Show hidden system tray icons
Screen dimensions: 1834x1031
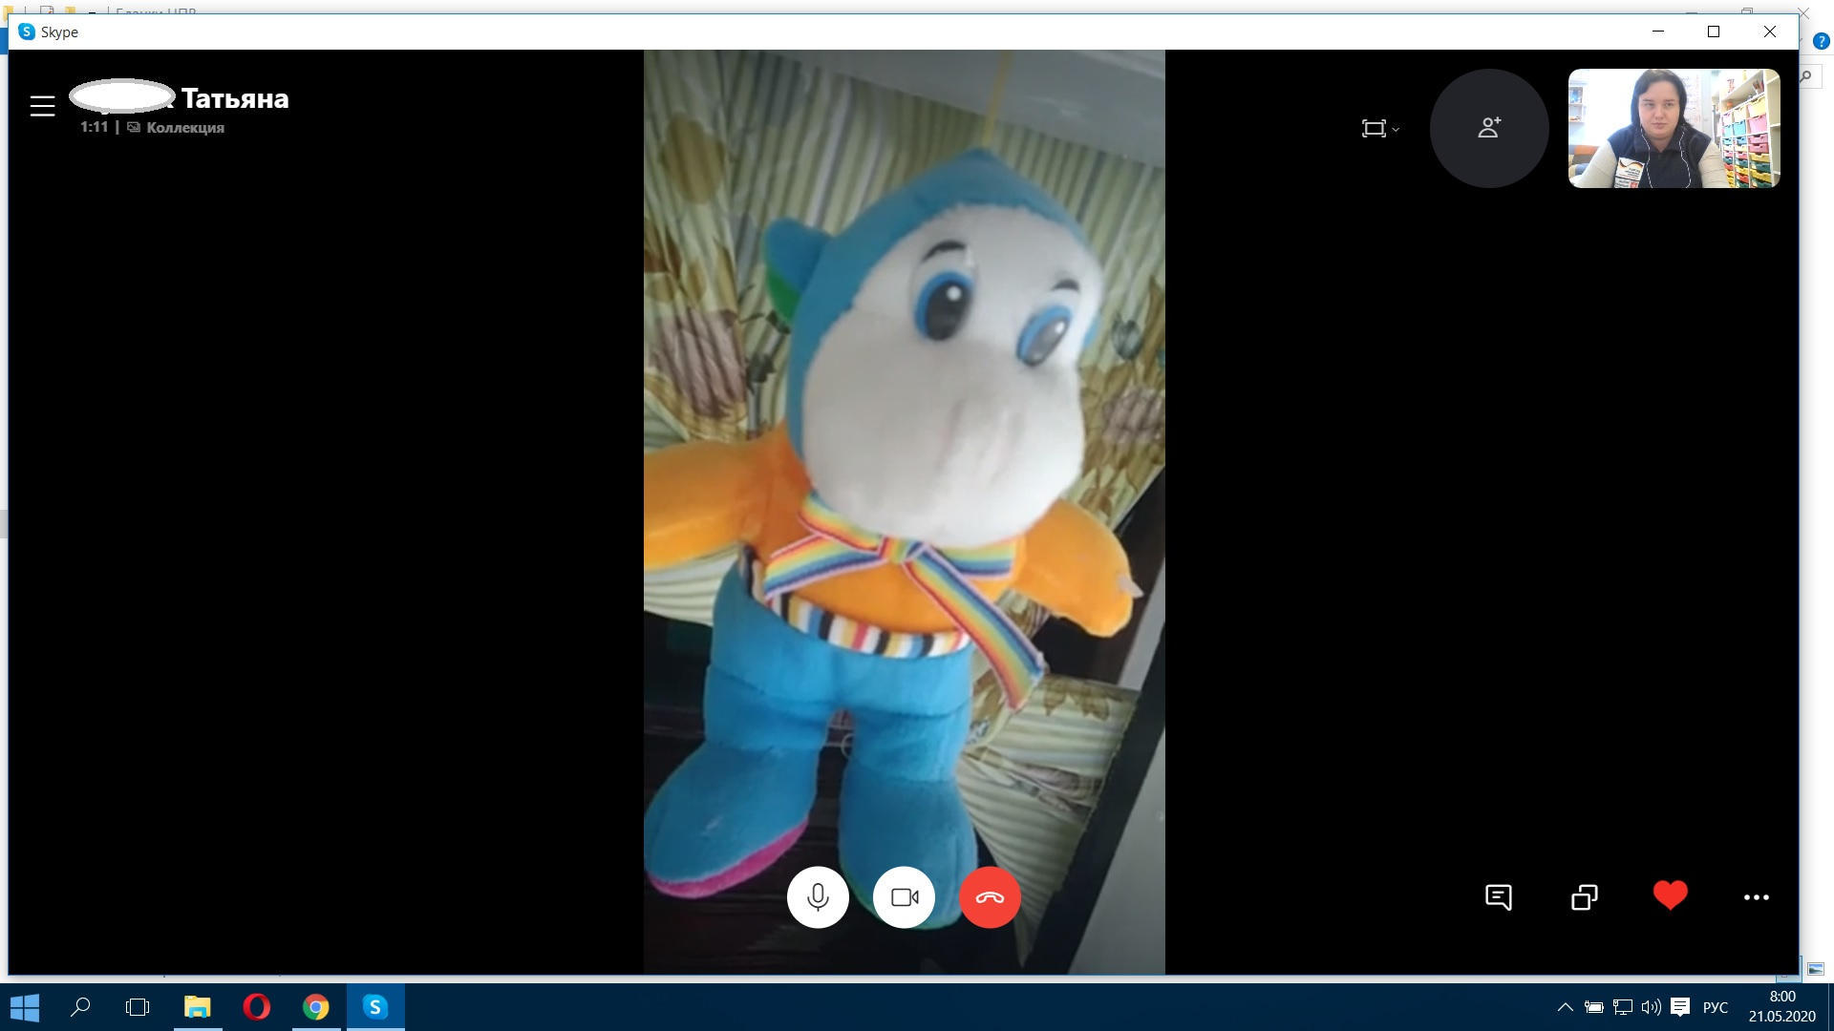tap(1565, 1007)
